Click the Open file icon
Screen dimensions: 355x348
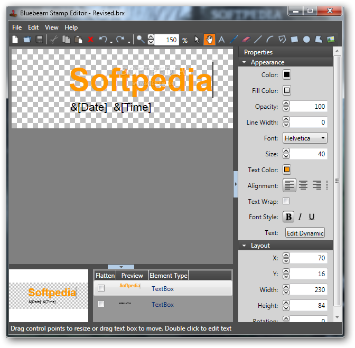[x=27, y=40]
